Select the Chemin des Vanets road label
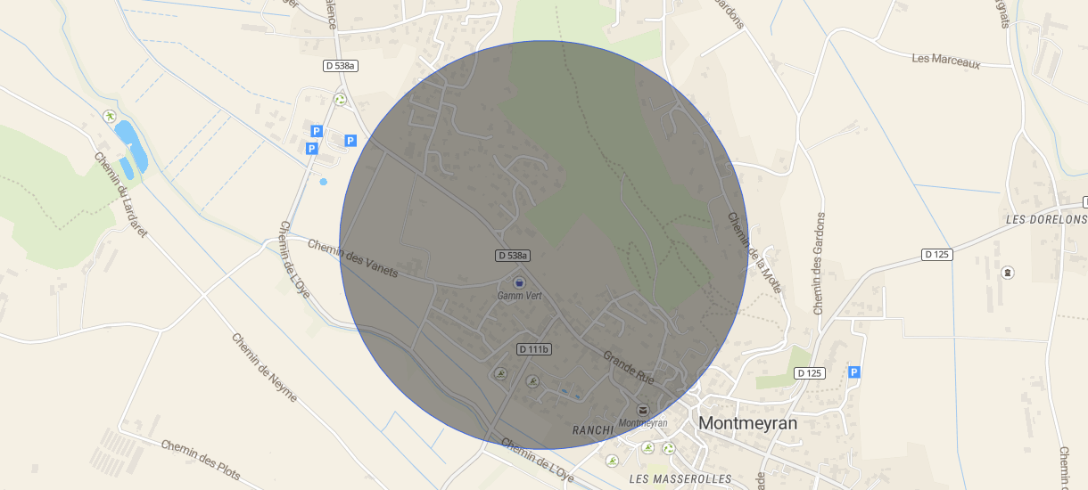The width and height of the screenshot is (1088, 490). pyautogui.click(x=352, y=258)
